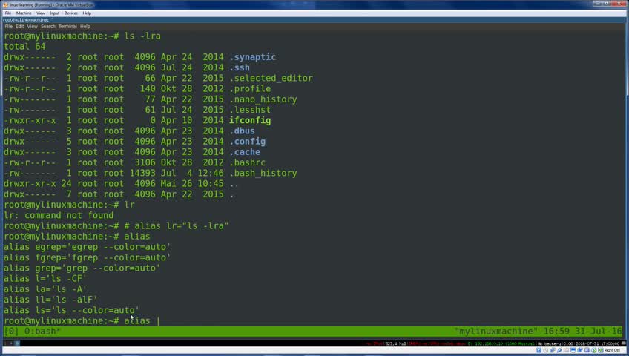Click the alias l='ls -CF' line

(45, 279)
